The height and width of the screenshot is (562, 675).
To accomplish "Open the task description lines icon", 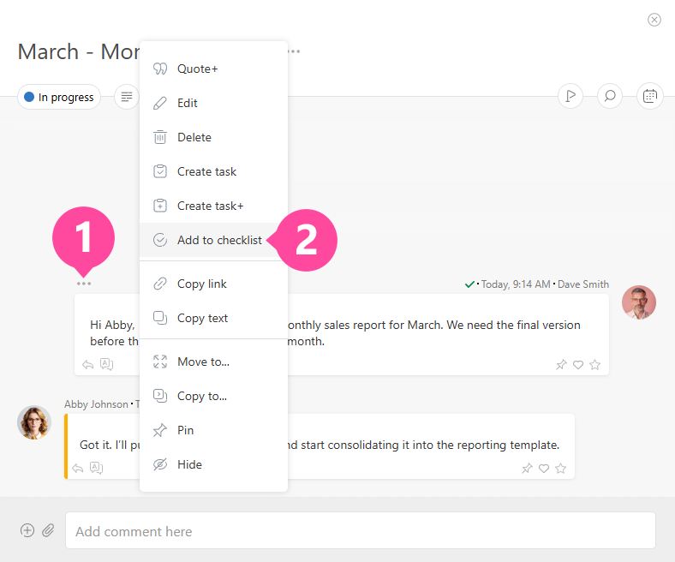I will (127, 97).
